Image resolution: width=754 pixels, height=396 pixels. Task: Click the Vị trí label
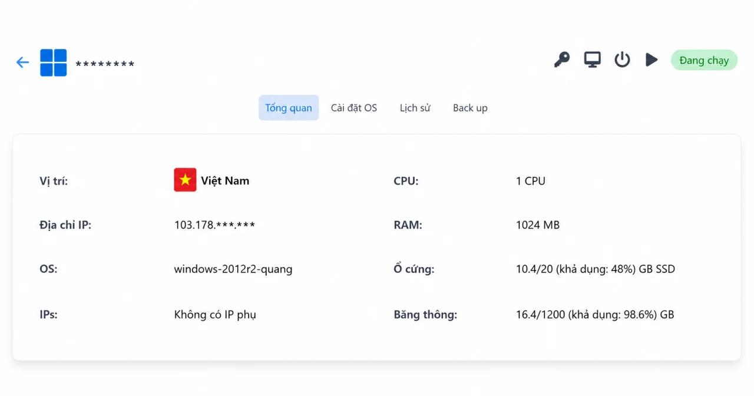point(54,181)
